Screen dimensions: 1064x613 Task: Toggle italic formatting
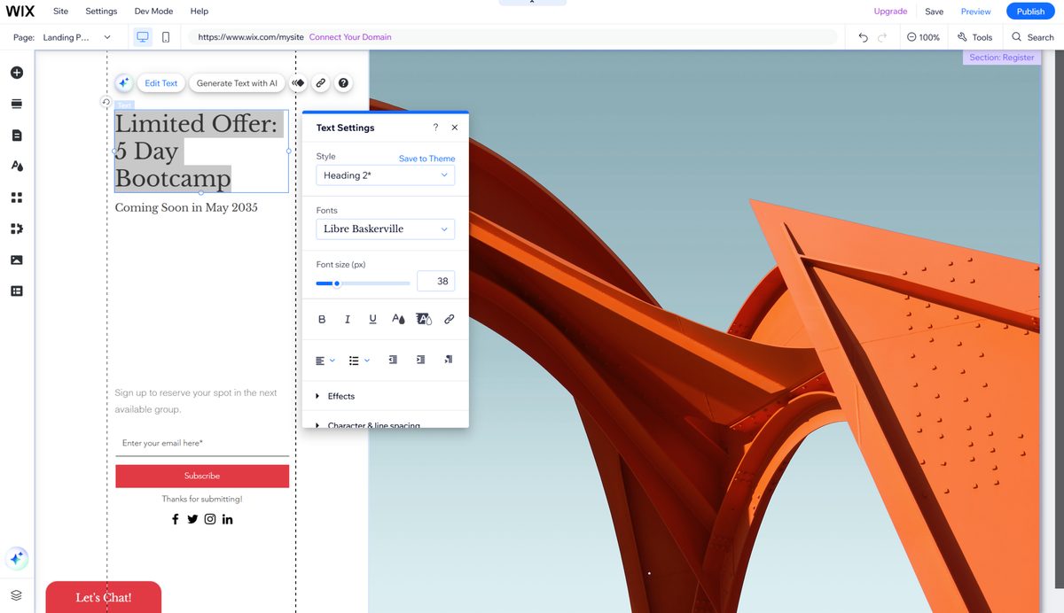coord(348,319)
